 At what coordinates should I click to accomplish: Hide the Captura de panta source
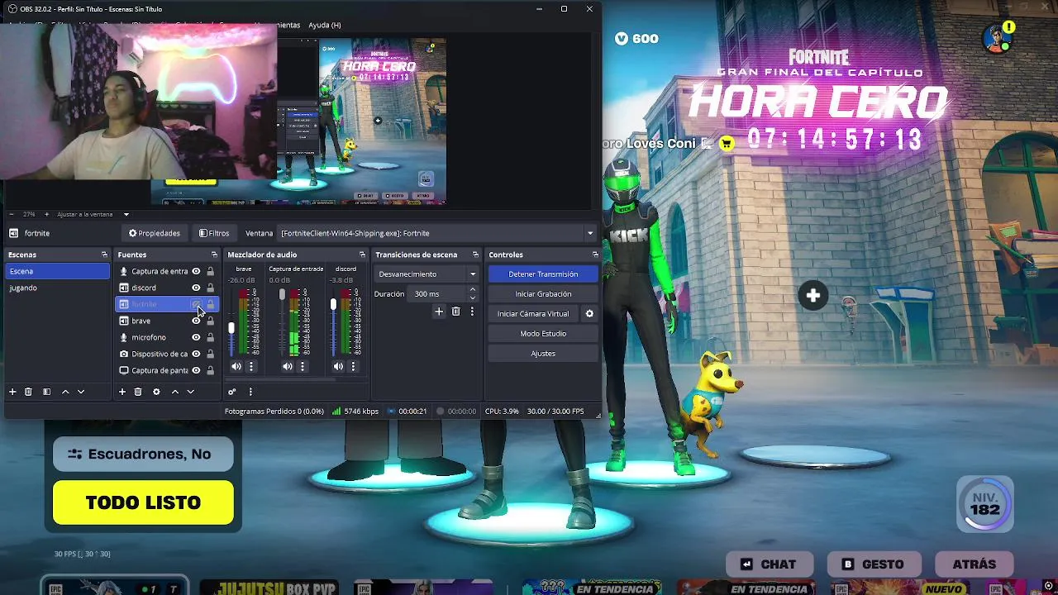point(196,370)
